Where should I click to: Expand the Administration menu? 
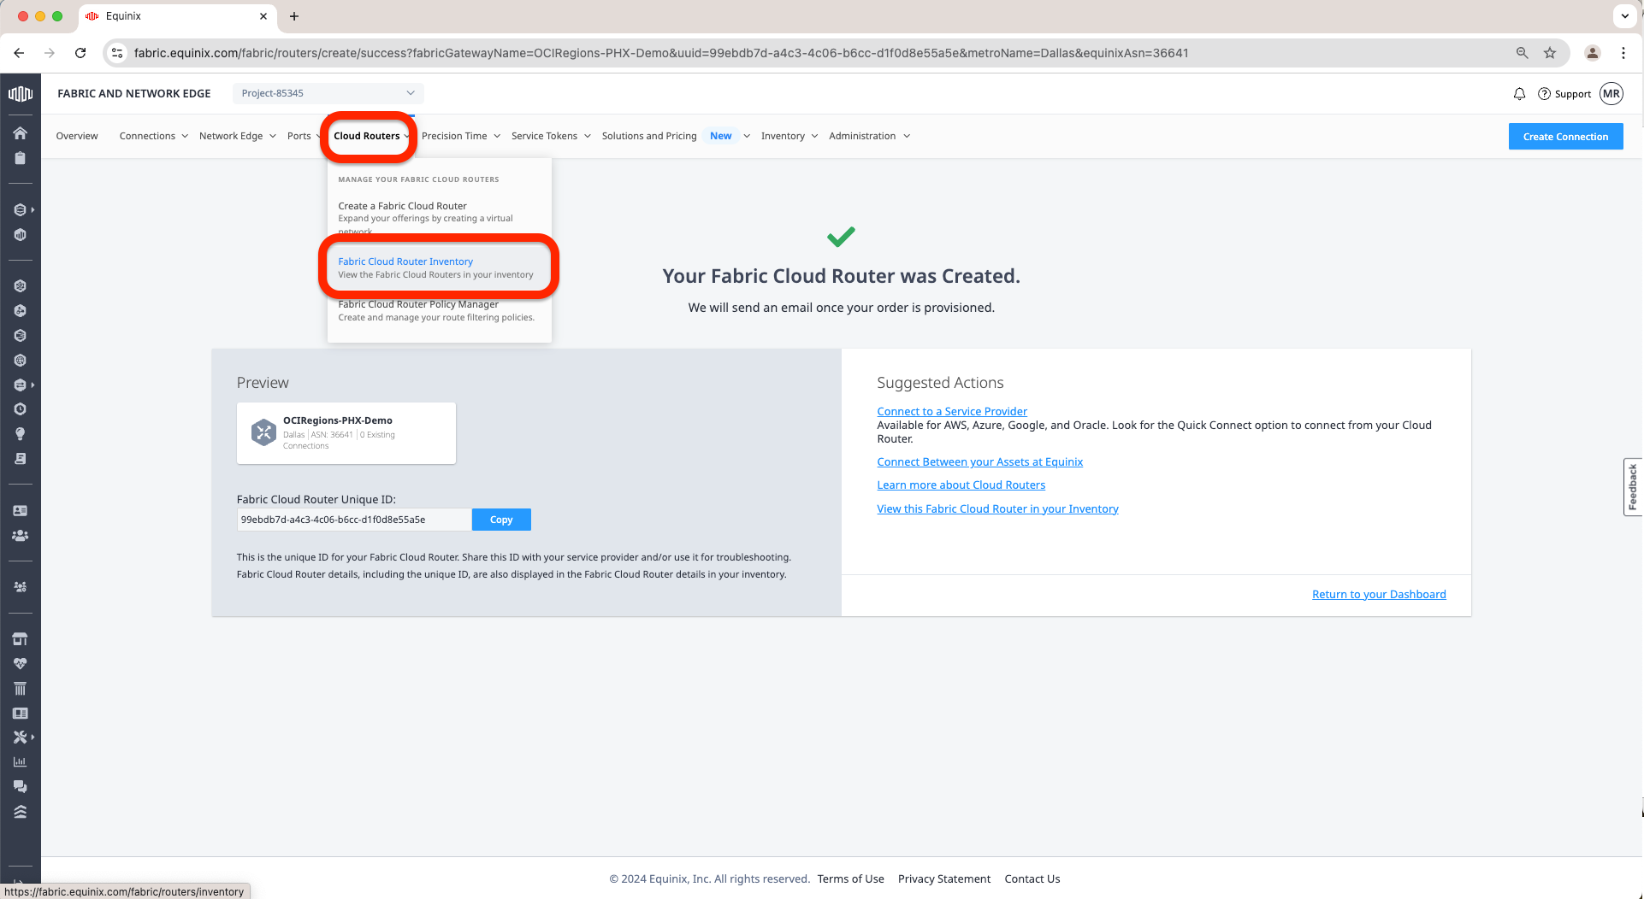click(x=869, y=136)
